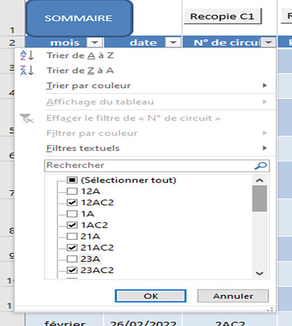
Task: Open the date column filter dropdown
Action: [x=173, y=42]
